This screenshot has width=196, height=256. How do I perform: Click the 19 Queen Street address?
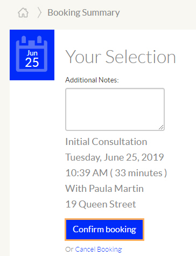point(101,204)
